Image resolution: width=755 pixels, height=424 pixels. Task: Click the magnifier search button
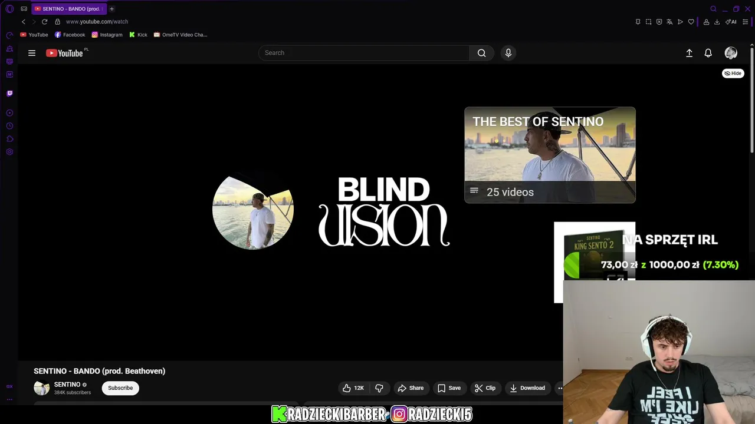point(481,53)
